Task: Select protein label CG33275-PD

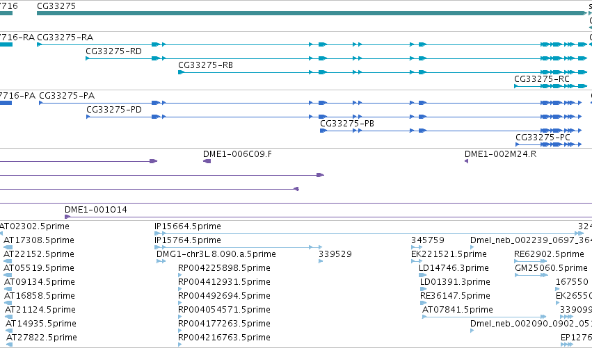Action: pyautogui.click(x=114, y=110)
